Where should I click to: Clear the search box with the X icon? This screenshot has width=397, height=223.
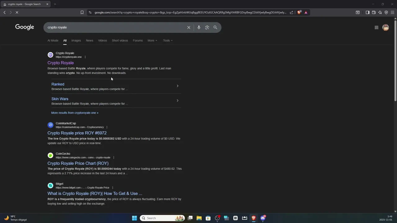click(189, 27)
